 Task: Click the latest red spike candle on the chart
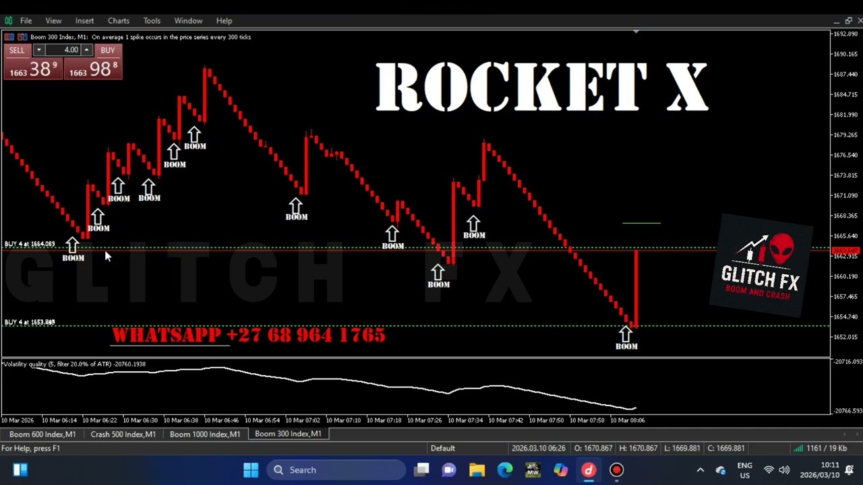636,288
